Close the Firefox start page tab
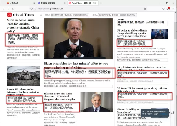The height and width of the screenshot is (126, 177). [34, 3]
